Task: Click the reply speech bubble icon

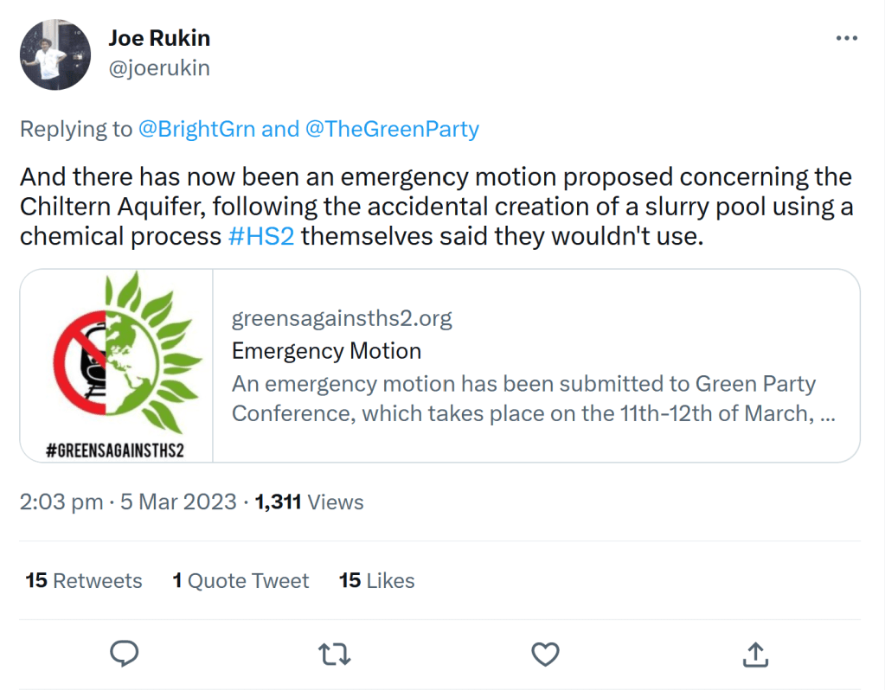Action: tap(125, 654)
